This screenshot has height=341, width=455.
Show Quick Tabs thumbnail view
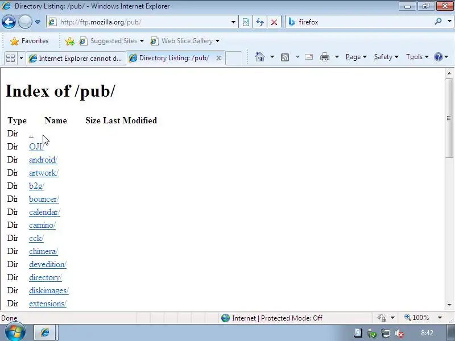[10, 58]
